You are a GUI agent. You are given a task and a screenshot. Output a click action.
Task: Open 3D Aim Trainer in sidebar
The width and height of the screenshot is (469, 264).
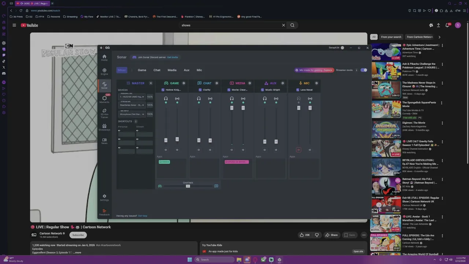point(104,113)
